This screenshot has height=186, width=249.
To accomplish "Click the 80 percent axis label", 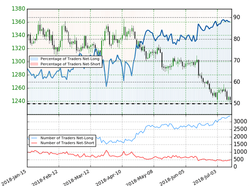I will [x=237, y=39].
